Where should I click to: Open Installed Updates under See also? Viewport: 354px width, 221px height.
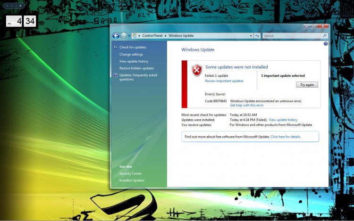point(132,180)
